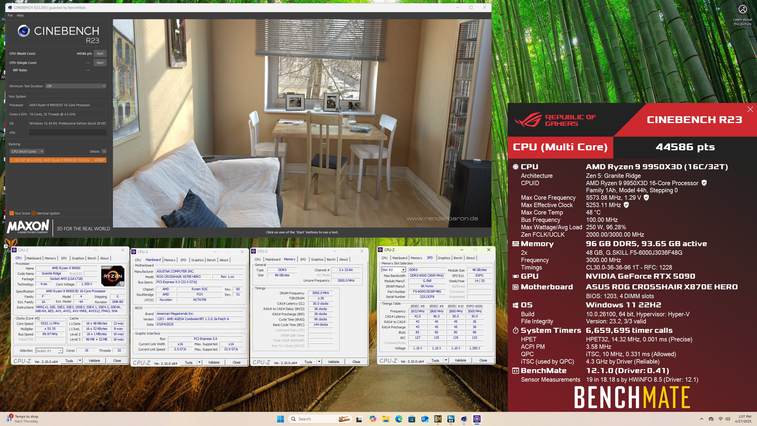Open the Bench tab in CPU window of CPU-Z

(92, 258)
